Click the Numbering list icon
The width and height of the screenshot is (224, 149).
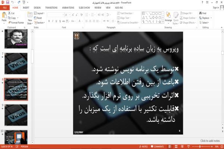click(92, 15)
